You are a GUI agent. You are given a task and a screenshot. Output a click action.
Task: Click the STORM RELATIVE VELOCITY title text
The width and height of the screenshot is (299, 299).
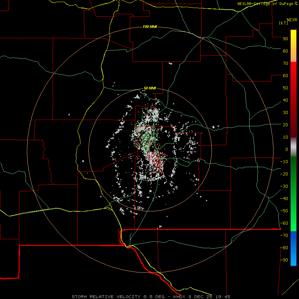click(x=106, y=297)
